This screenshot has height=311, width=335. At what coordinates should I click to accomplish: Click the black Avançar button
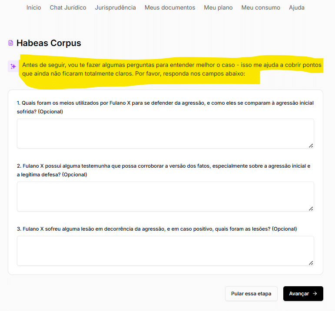(303, 294)
